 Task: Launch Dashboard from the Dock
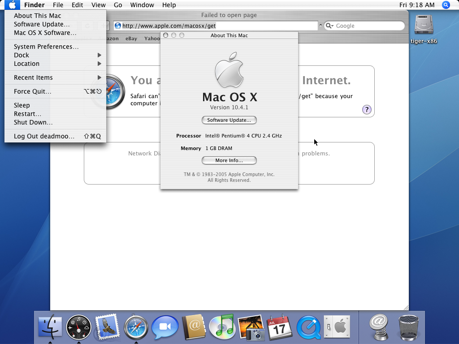click(x=78, y=327)
